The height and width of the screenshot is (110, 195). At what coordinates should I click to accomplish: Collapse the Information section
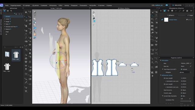pos(161,61)
